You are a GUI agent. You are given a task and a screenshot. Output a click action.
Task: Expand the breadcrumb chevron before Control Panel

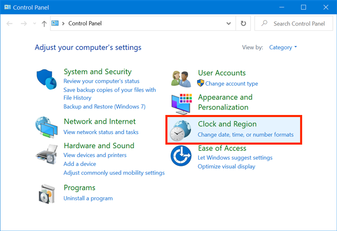(x=63, y=23)
